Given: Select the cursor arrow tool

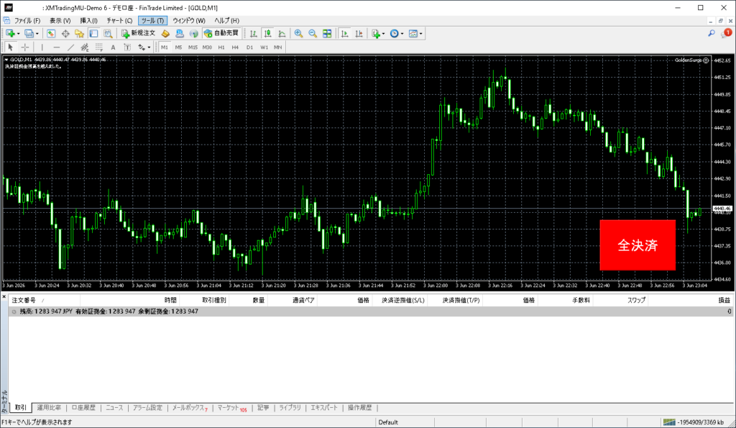Looking at the screenshot, I should pos(10,47).
